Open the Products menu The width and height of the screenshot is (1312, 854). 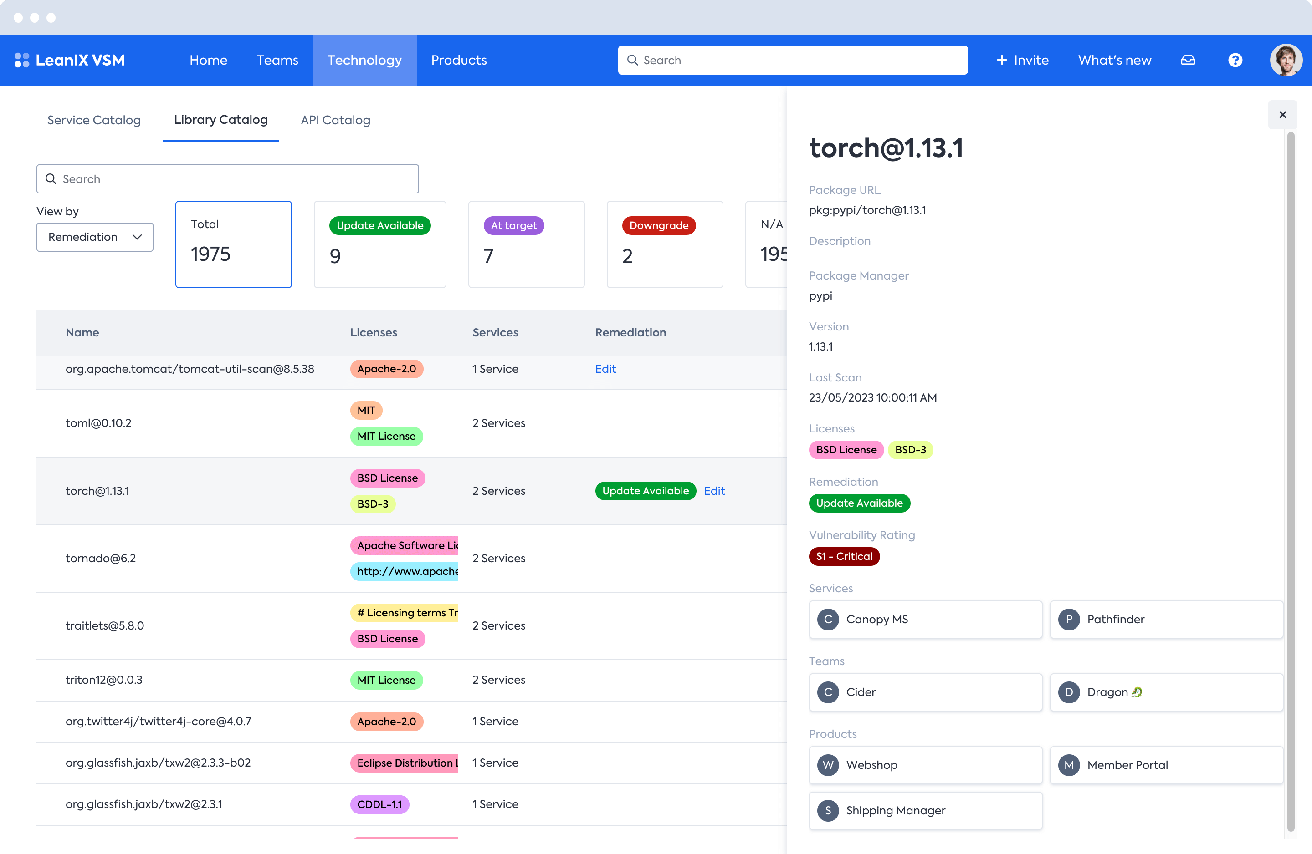click(459, 60)
